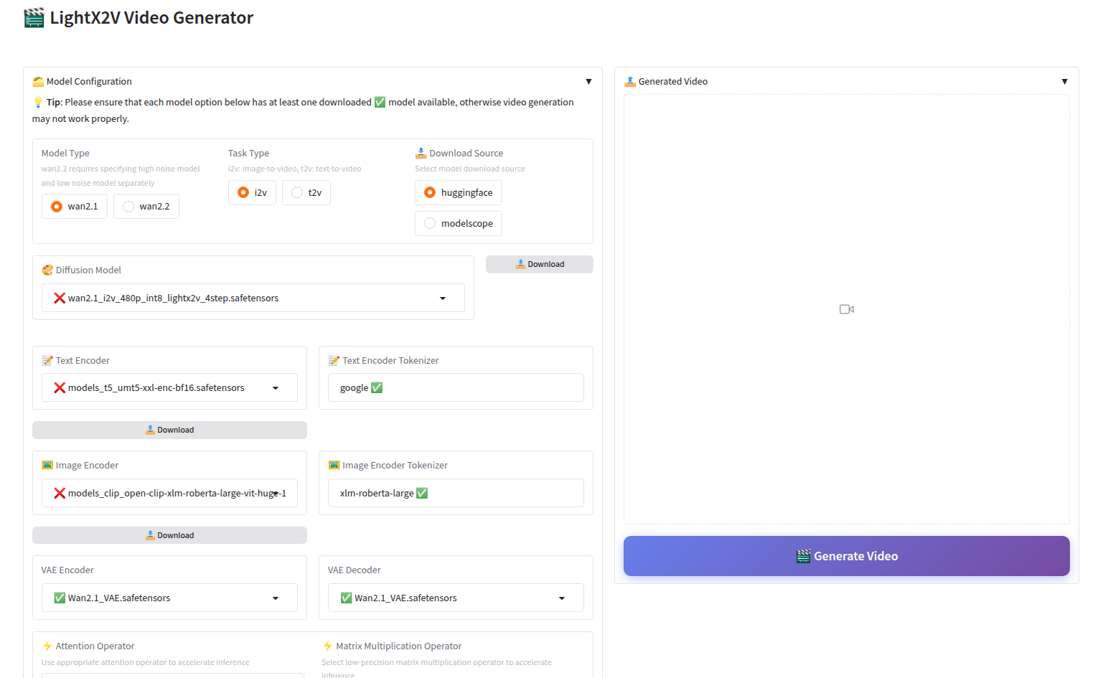Viewport: 1113px width, 678px height.
Task: Collapse the Model Configuration section
Action: (588, 82)
